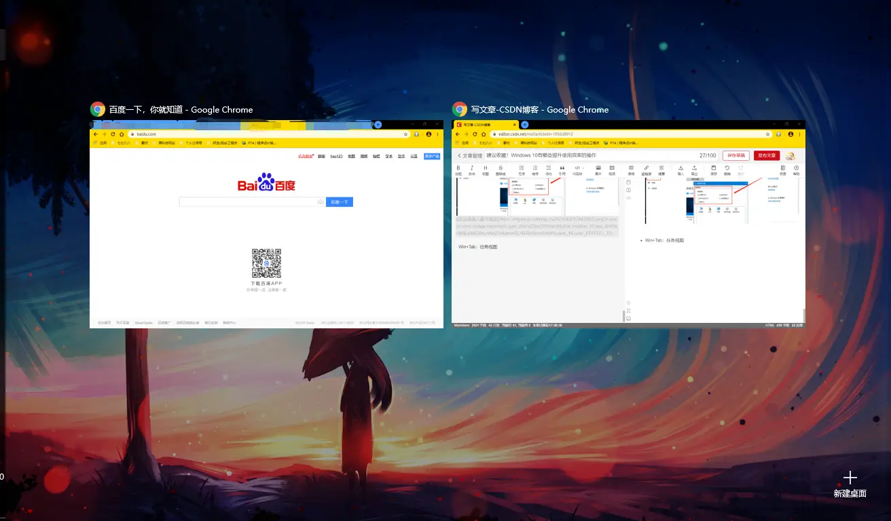Click hao123 link on Baidu page
Viewport: 891px width, 521px height.
[x=336, y=156]
